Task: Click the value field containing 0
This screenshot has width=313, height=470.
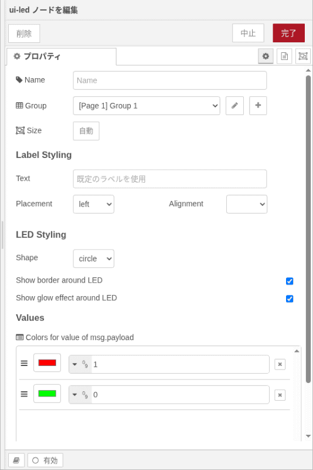Action: click(x=181, y=395)
